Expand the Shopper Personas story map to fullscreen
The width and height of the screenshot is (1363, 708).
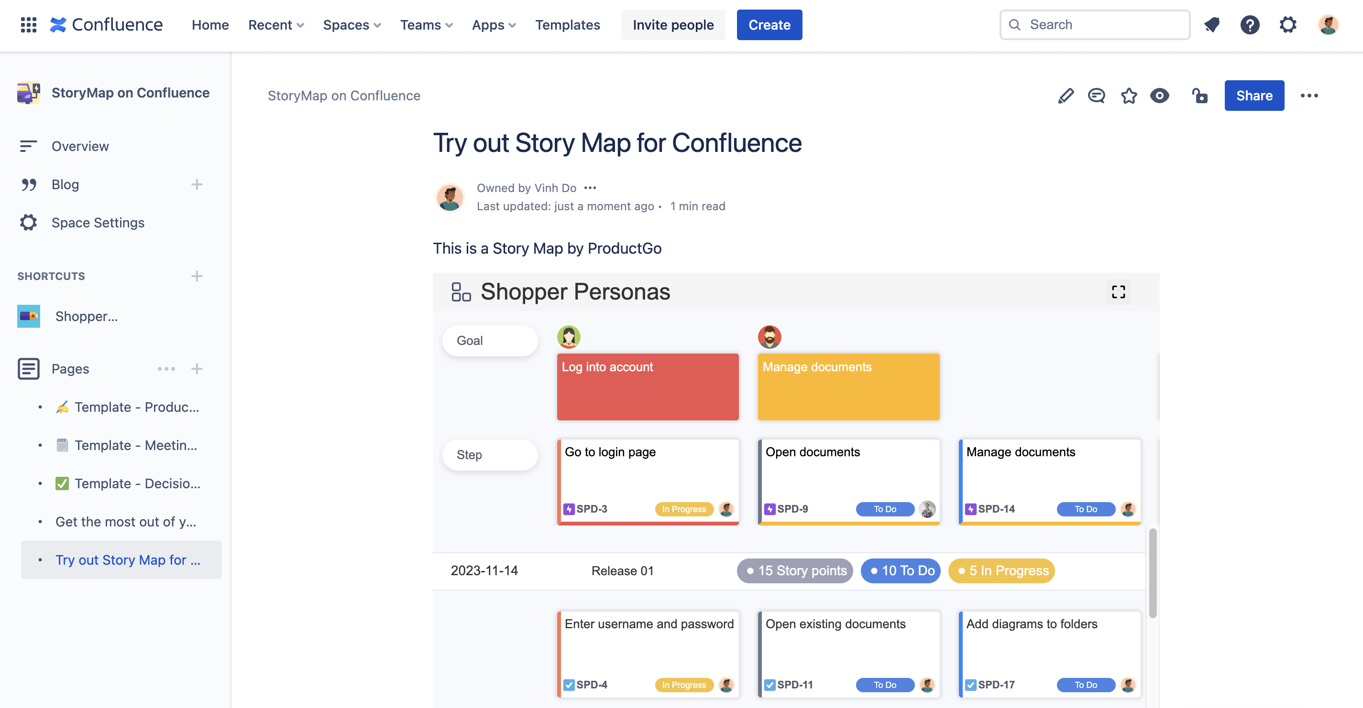tap(1119, 291)
